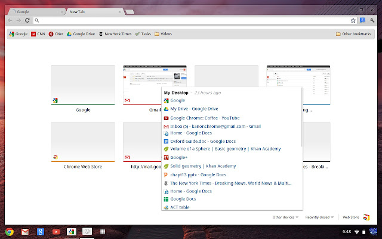Open Google Docs spreadsheet link
382x239 pixels.
tap(183, 199)
